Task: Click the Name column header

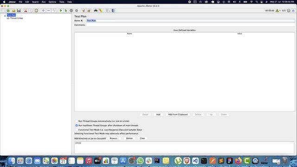Action: point(129,33)
